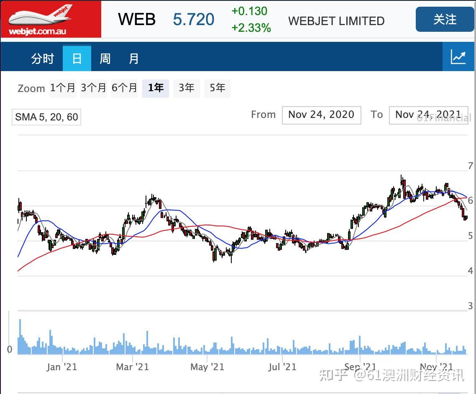Keep the 1年 zoom range selected

coord(156,88)
